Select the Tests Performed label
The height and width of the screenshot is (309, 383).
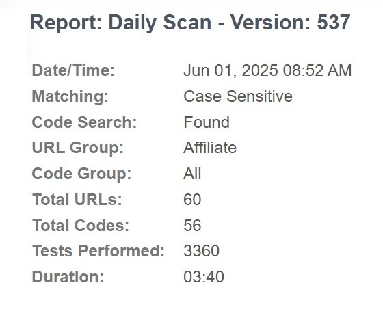pyautogui.click(x=98, y=251)
